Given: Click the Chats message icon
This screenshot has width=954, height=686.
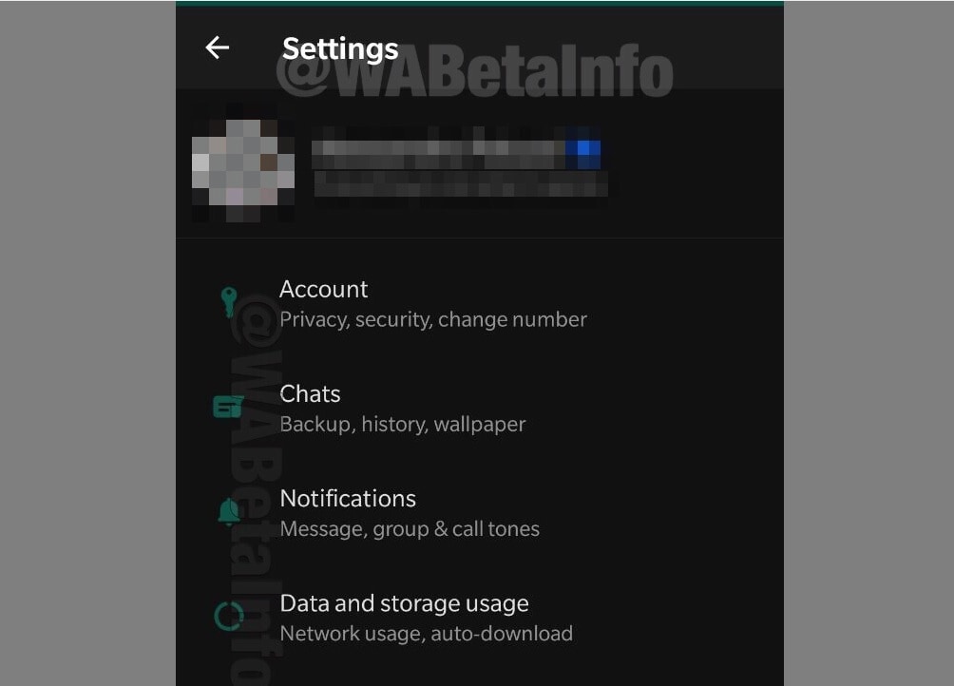Looking at the screenshot, I should point(228,407).
